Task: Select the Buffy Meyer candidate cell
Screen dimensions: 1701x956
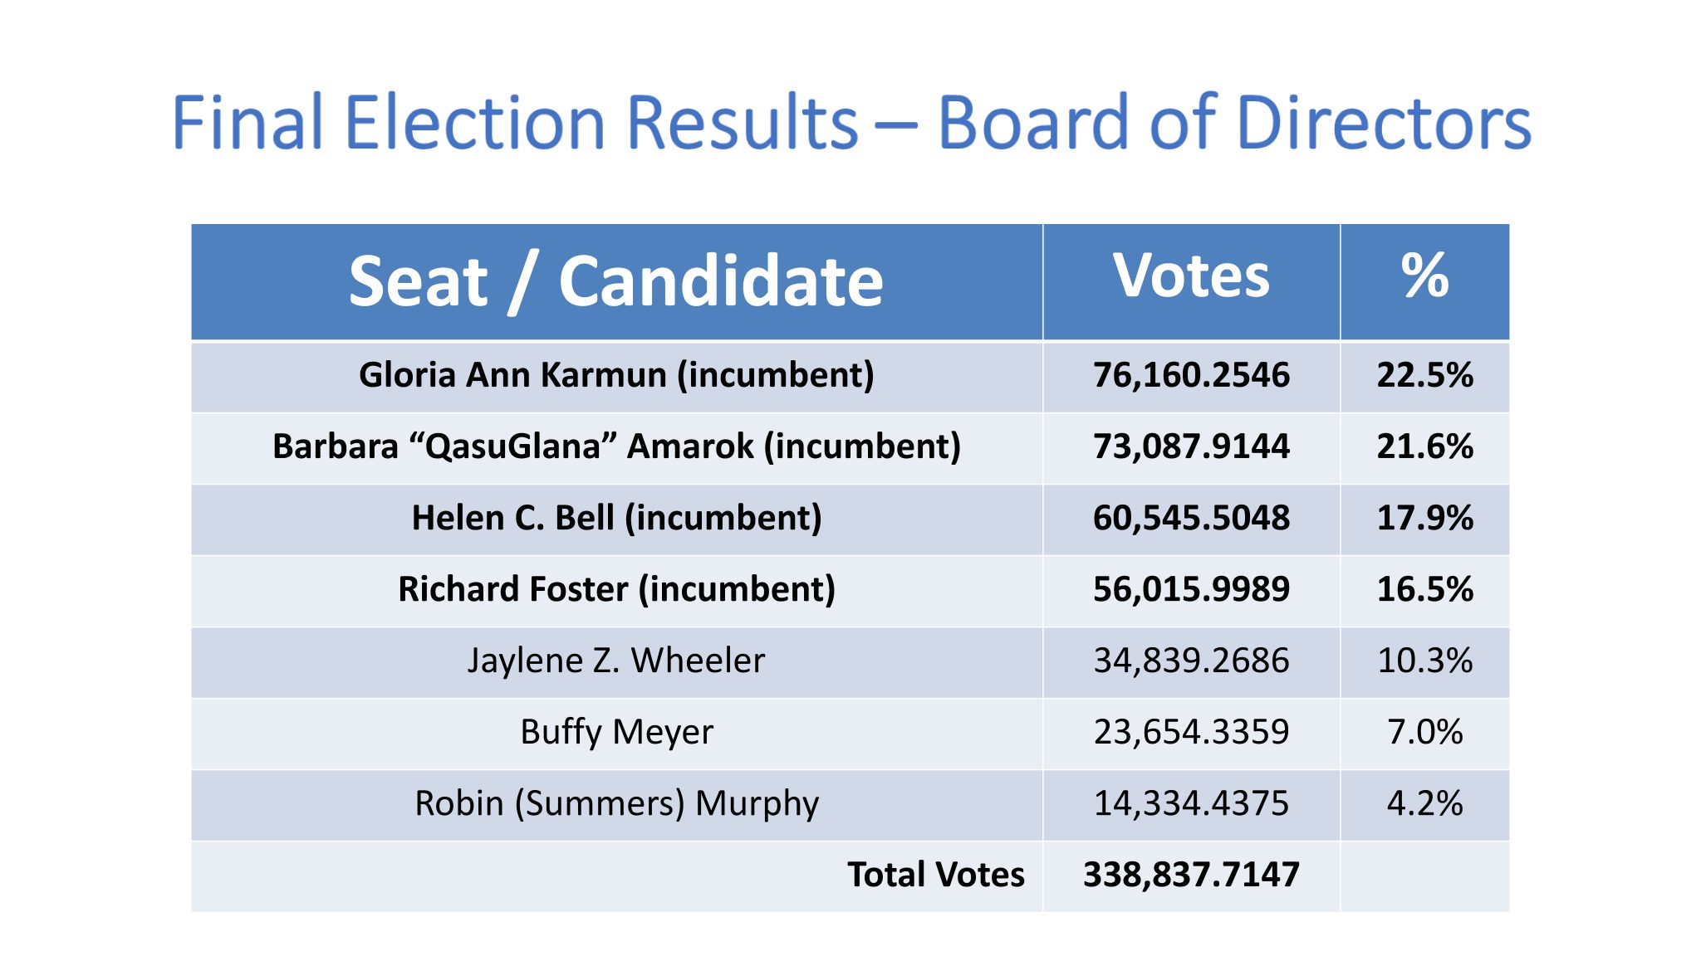Action: (x=616, y=732)
